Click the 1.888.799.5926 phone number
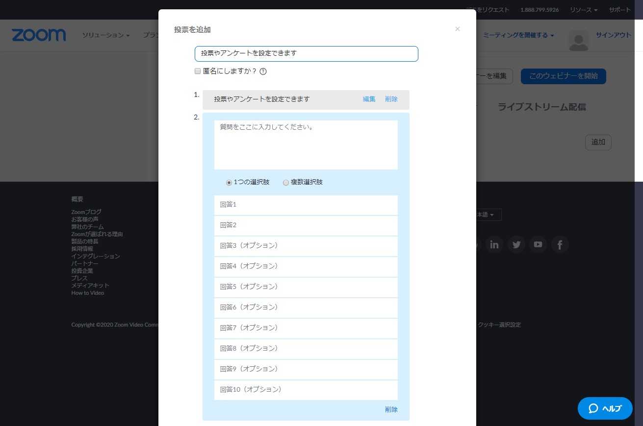The image size is (643, 426). 540,10
